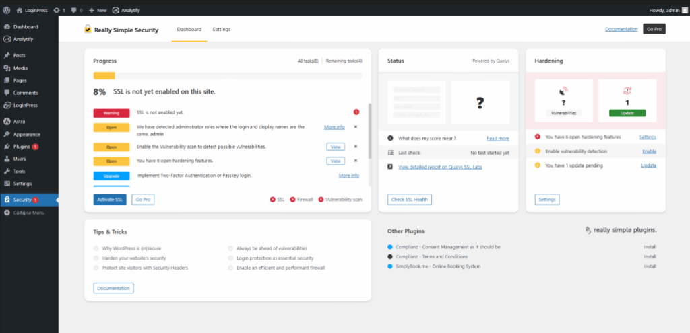
Task: Open the WordPress logo menu
Action: 7,10
